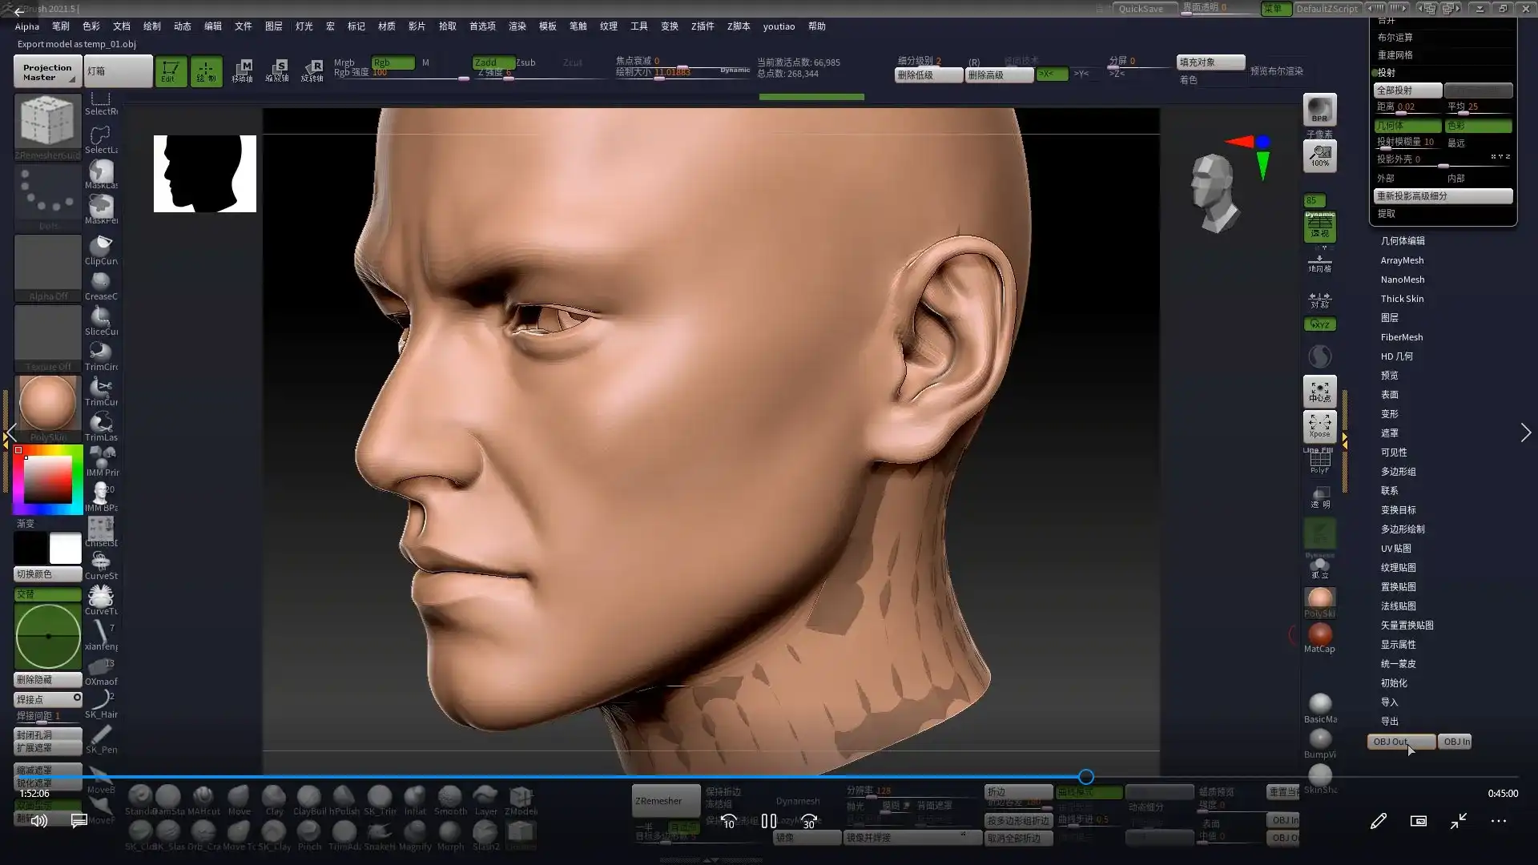Activate Edit mode button
The width and height of the screenshot is (1538, 865).
click(x=170, y=70)
